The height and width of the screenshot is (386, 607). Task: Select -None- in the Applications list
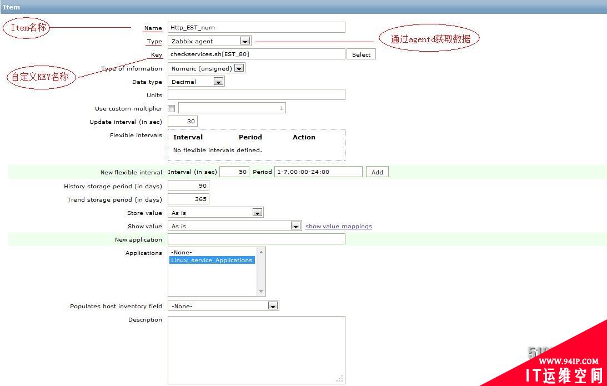[212, 253]
